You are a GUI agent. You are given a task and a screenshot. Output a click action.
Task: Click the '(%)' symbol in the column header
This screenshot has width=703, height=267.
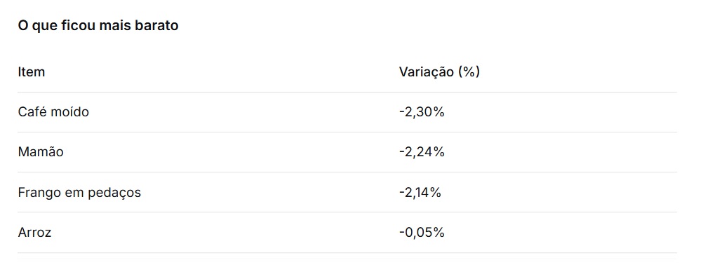click(x=469, y=71)
